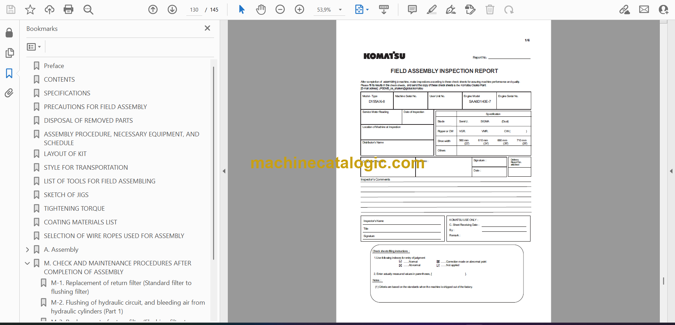Screen dimensions: 675x325
Task: Open STYLE FOR TRANSPORTATION bookmark
Action: (86, 168)
